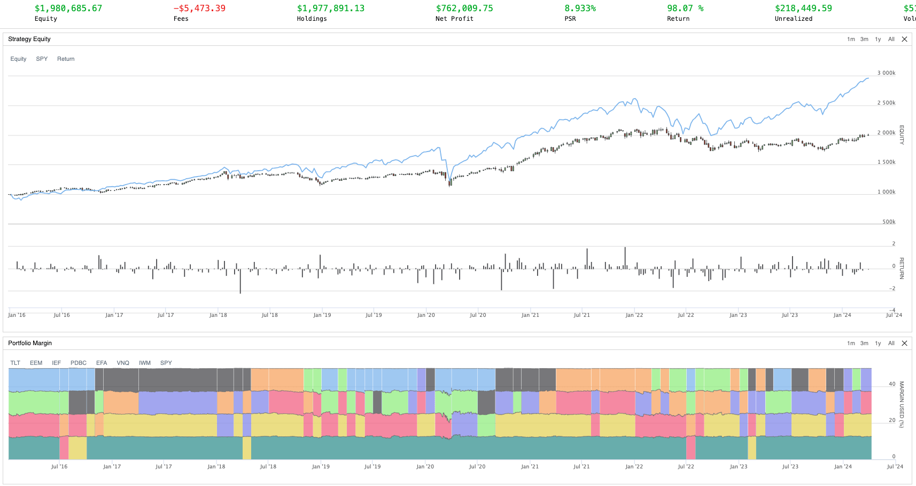Choose 3m range on Portfolio Margin chart
Image resolution: width=916 pixels, height=486 pixels.
coord(864,343)
